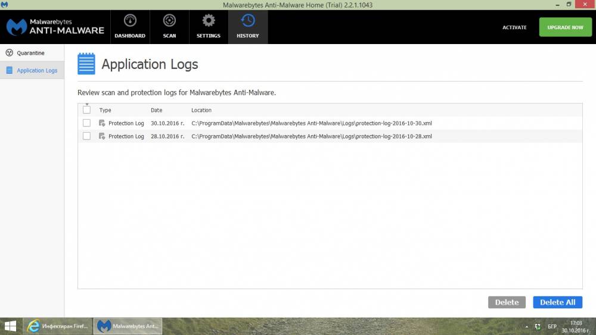Open the Scan target icon
This screenshot has width=596, height=335.
169,20
